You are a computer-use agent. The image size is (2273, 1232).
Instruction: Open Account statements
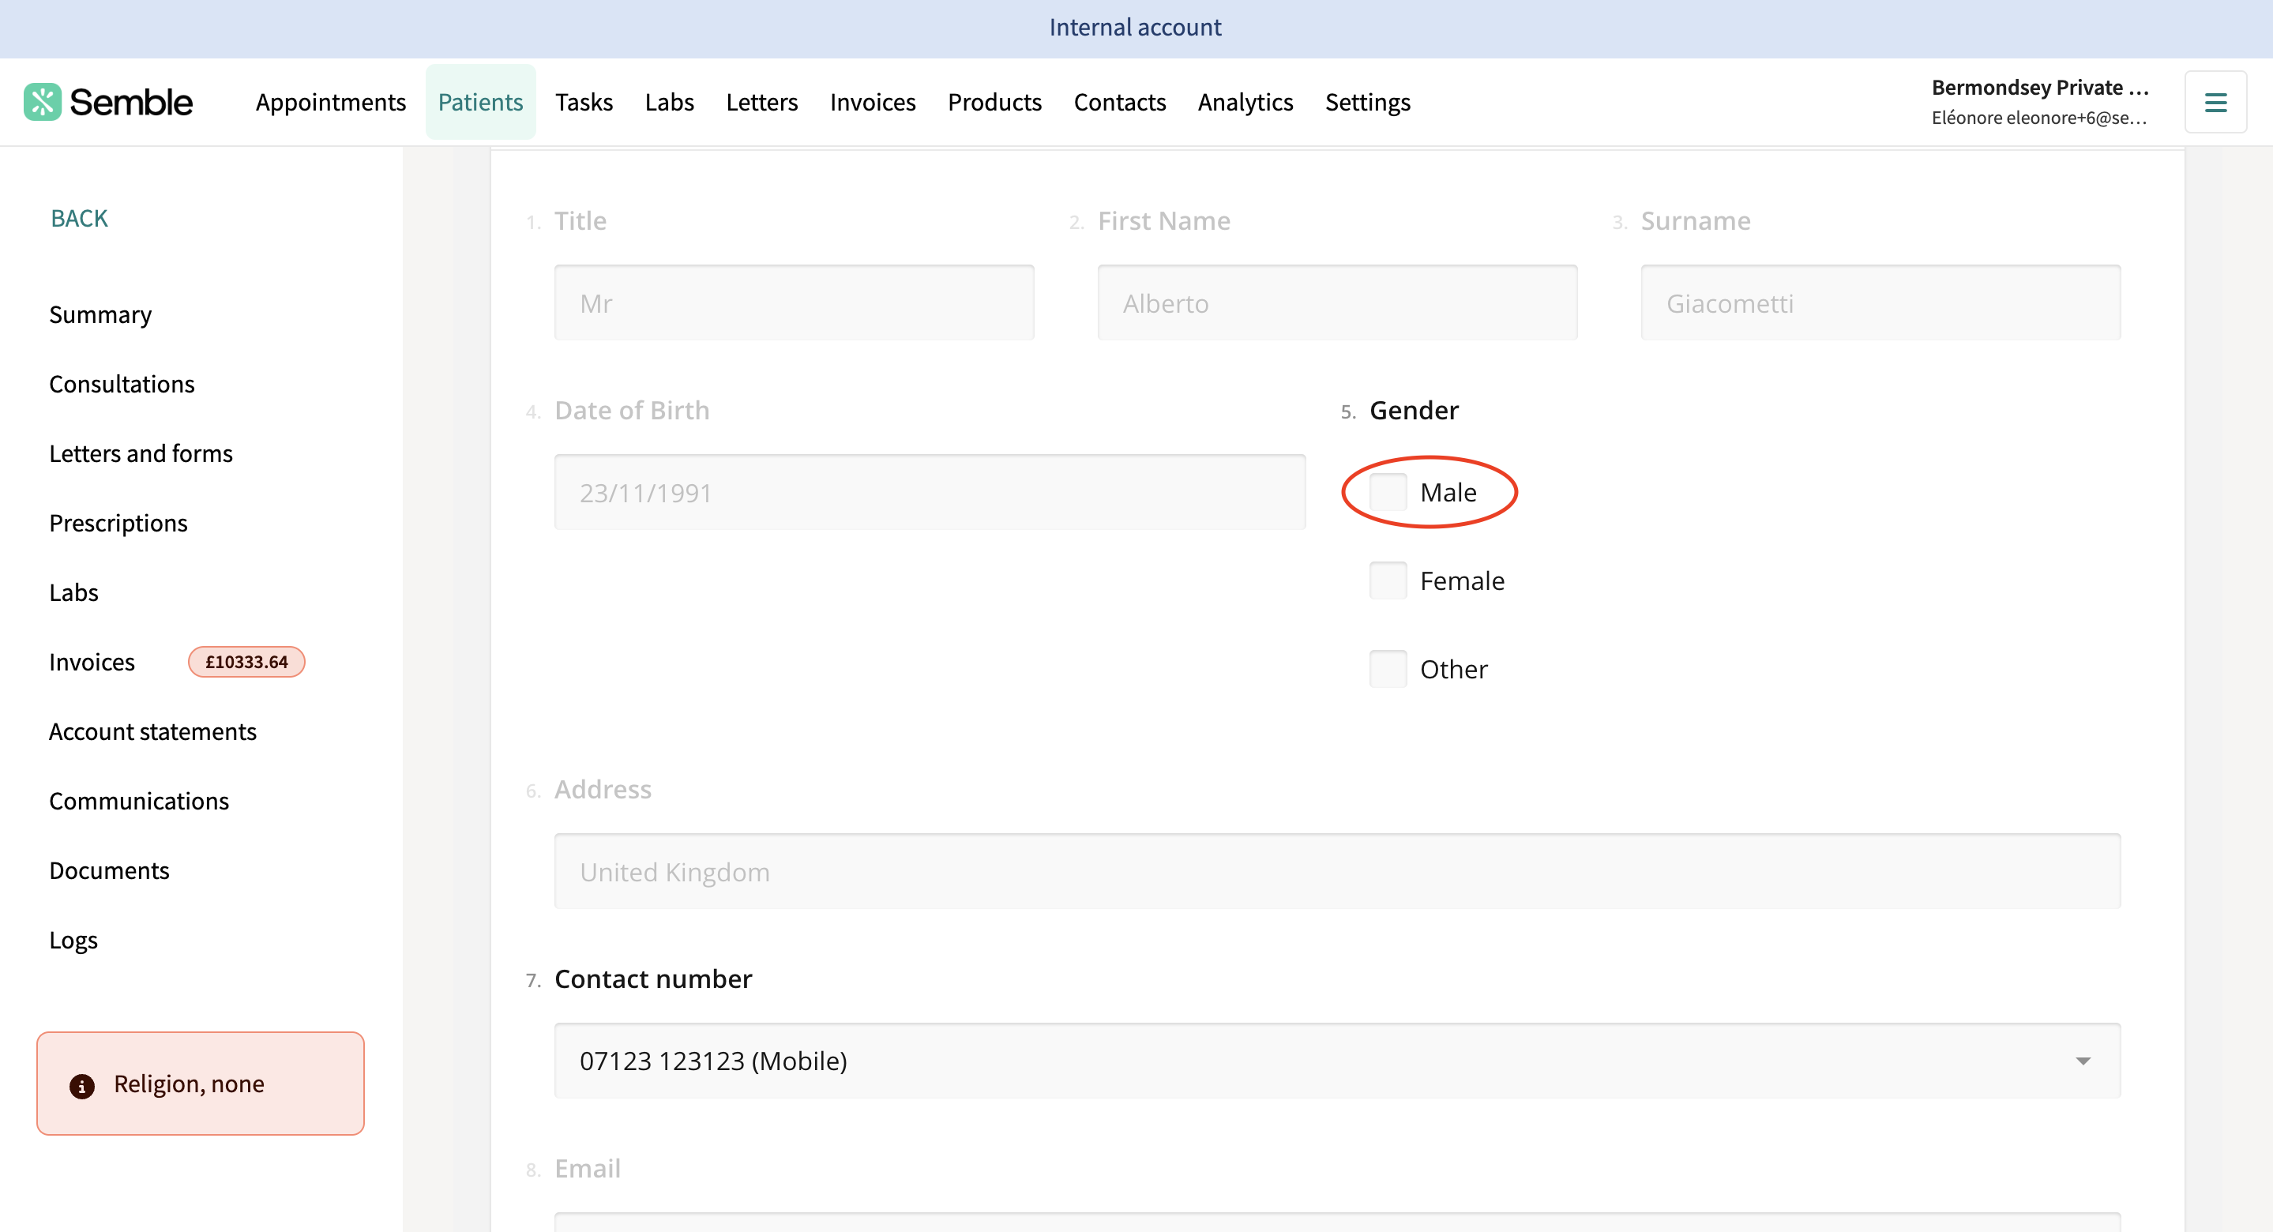pyautogui.click(x=152, y=731)
